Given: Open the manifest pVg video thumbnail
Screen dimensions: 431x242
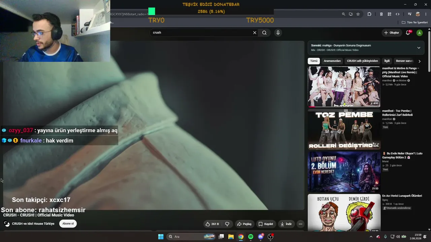Looking at the screenshot, I should click(344, 87).
